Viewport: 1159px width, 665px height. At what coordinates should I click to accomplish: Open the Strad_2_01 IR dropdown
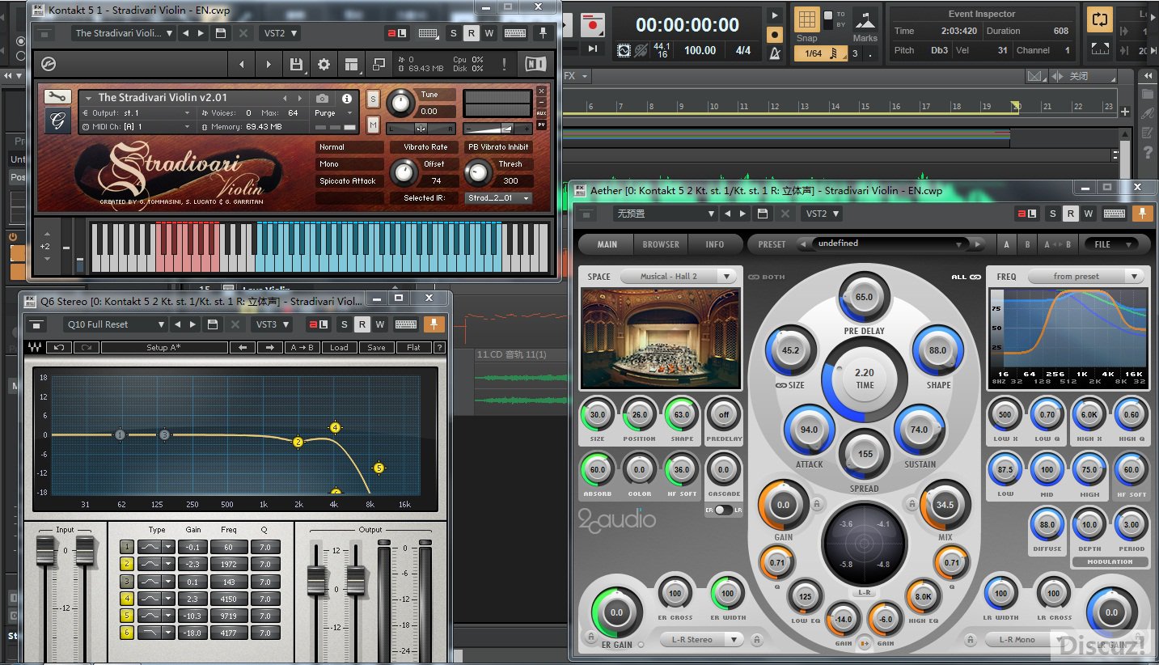click(x=498, y=198)
